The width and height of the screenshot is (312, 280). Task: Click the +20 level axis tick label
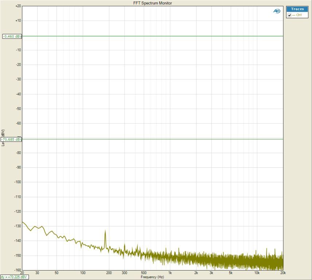point(18,6)
